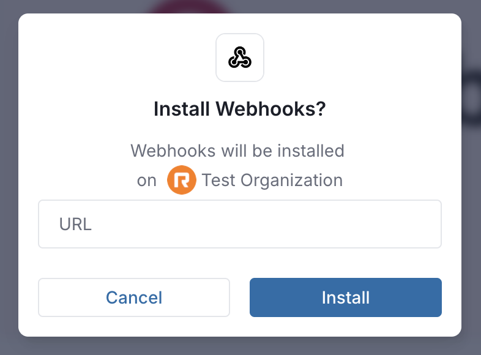Viewport: 481px width, 355px height.
Task: Select the orange R organization avatar
Action: [182, 180]
